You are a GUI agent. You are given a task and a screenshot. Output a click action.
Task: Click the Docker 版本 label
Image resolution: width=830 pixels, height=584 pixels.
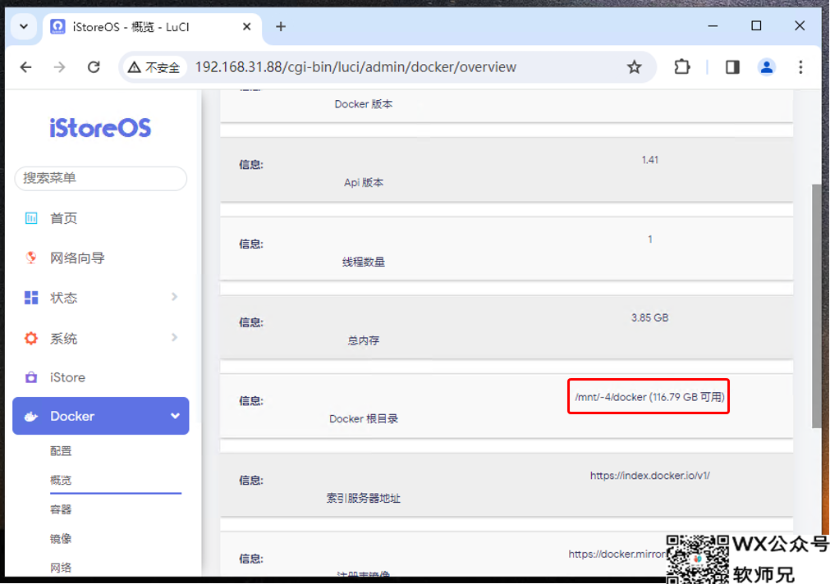coord(363,104)
